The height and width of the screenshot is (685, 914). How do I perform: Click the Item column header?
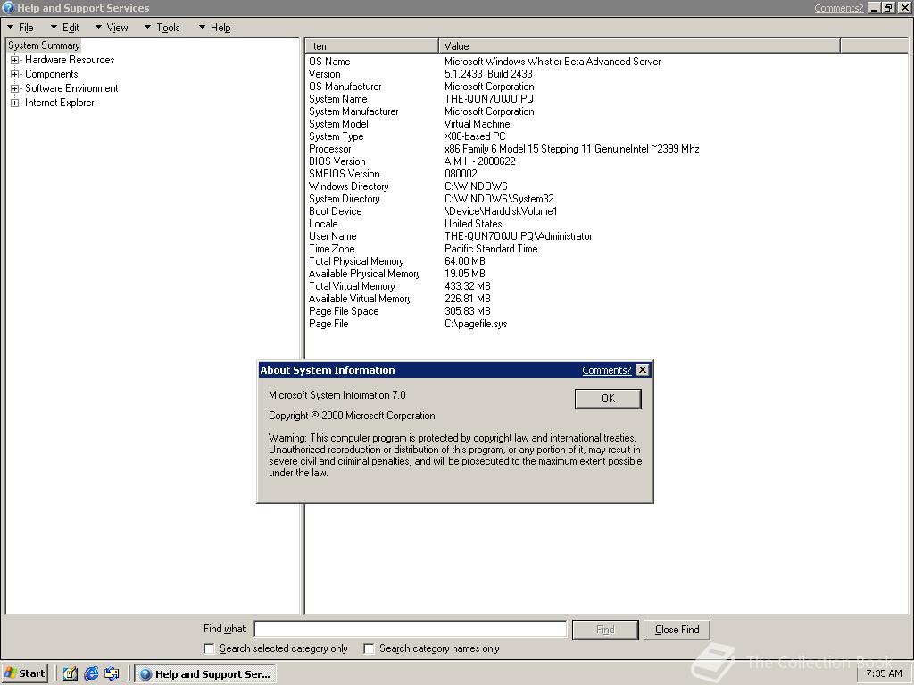click(x=371, y=46)
